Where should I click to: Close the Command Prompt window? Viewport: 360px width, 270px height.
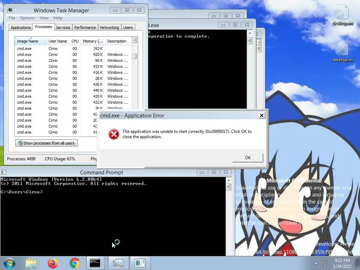[x=226, y=172]
